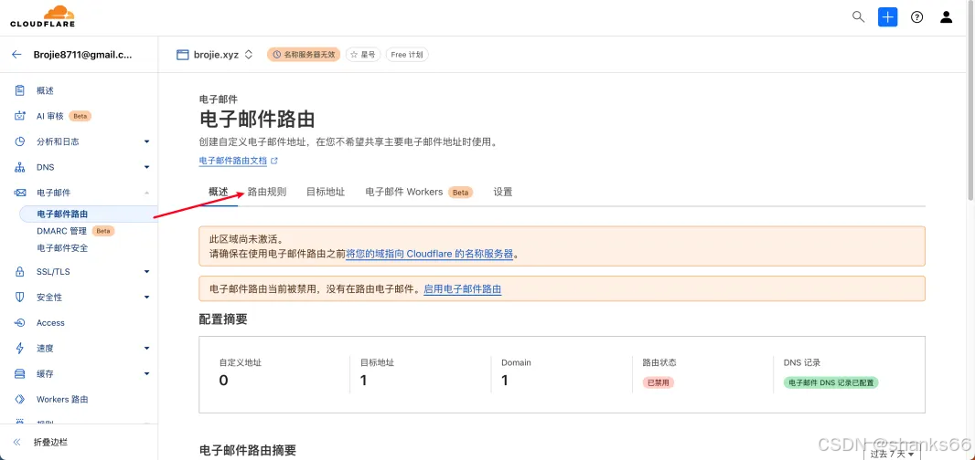Click the 折叠边栏 label
This screenshot has width=975, height=460.
(50, 443)
